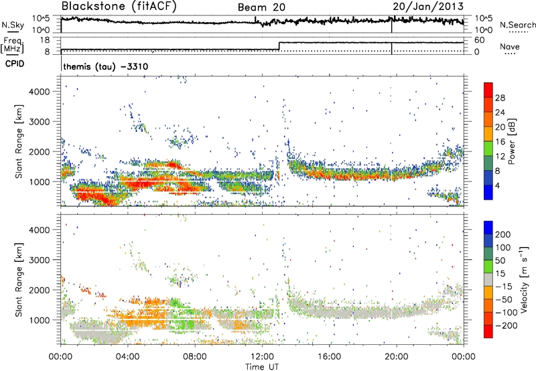Select the "3000" tick in velocity panel
The height and width of the screenshot is (371, 536).
click(x=40, y=260)
